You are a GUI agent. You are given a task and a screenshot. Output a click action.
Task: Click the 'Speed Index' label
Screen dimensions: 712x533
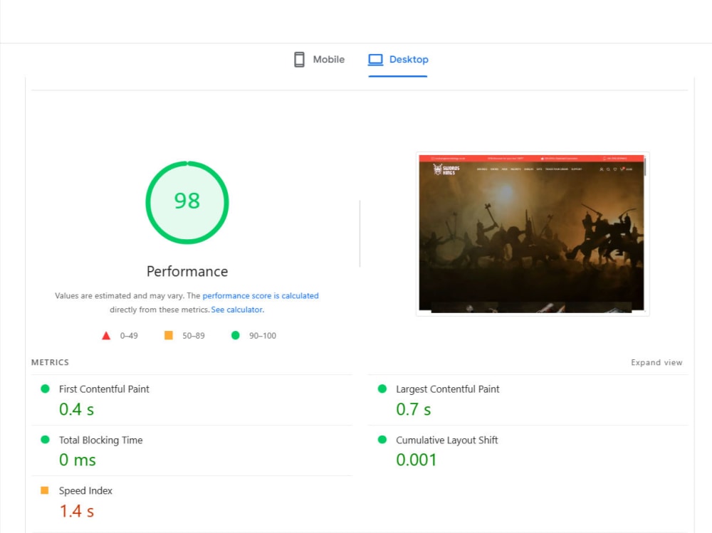click(x=85, y=491)
